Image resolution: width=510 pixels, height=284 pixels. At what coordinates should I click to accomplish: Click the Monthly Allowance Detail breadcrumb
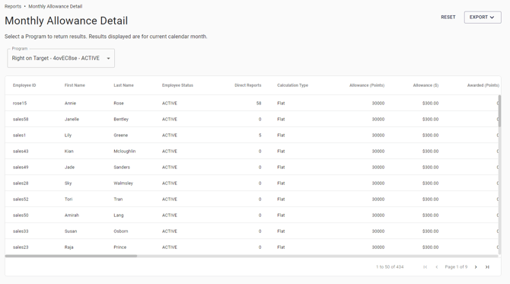[x=56, y=6]
